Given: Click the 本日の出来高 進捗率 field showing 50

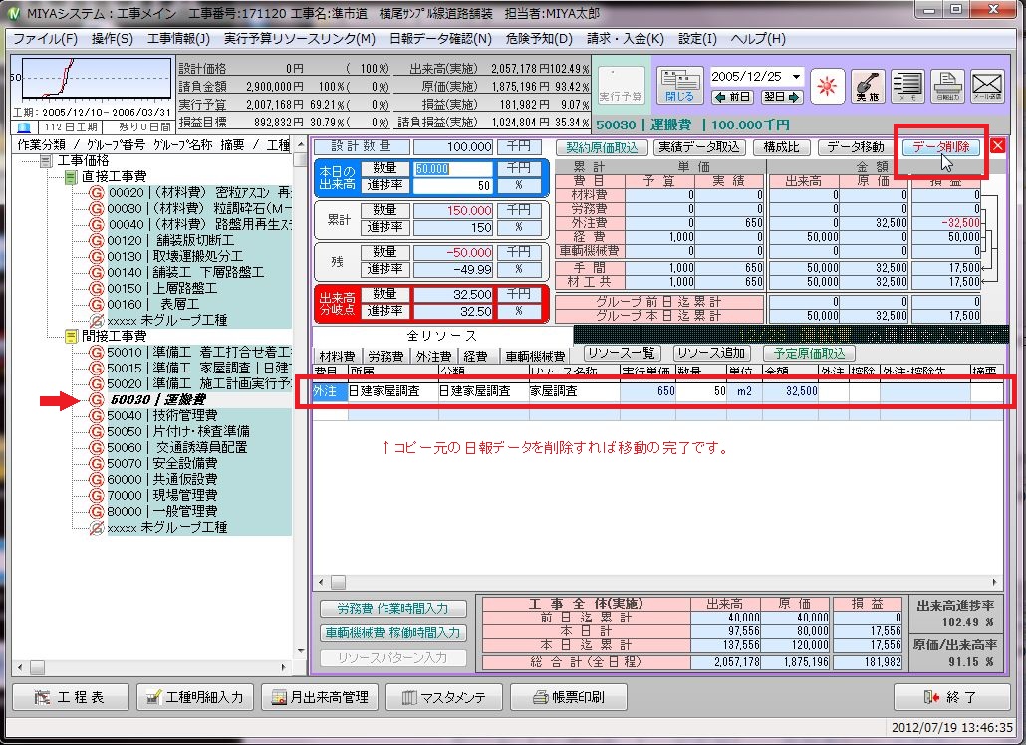Looking at the screenshot, I should point(452,186).
